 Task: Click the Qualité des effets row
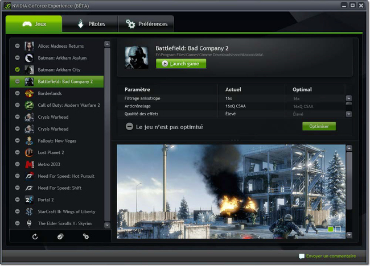point(231,114)
